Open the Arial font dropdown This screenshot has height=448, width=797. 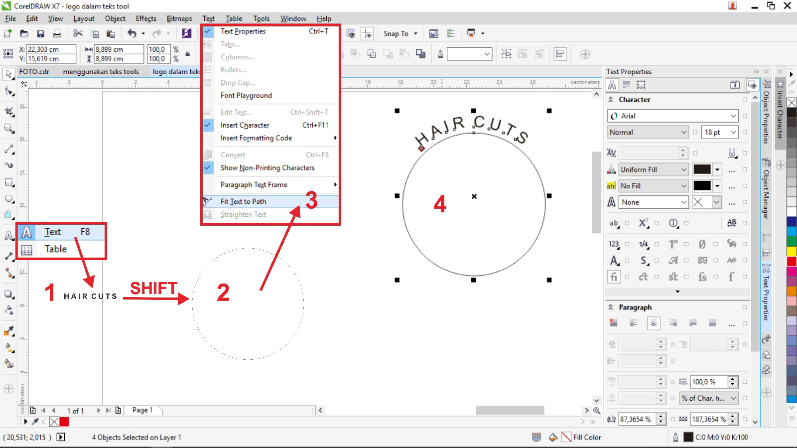pos(733,116)
